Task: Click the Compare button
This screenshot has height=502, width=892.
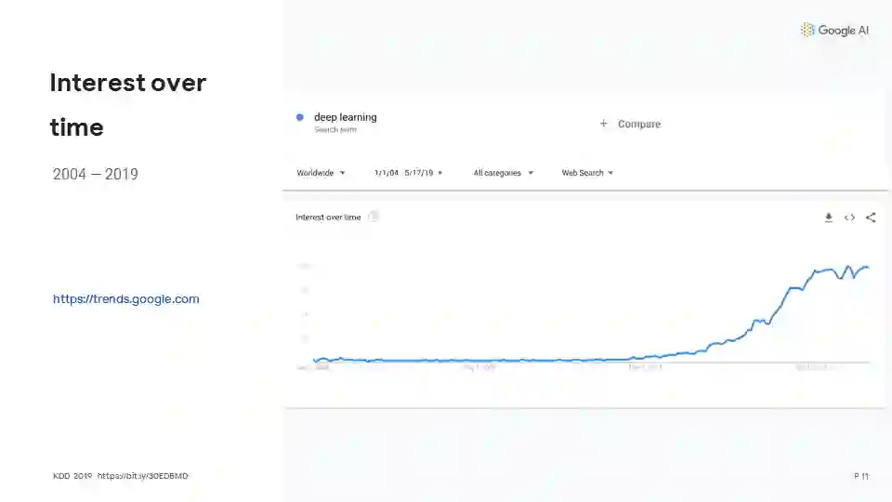Action: (638, 124)
